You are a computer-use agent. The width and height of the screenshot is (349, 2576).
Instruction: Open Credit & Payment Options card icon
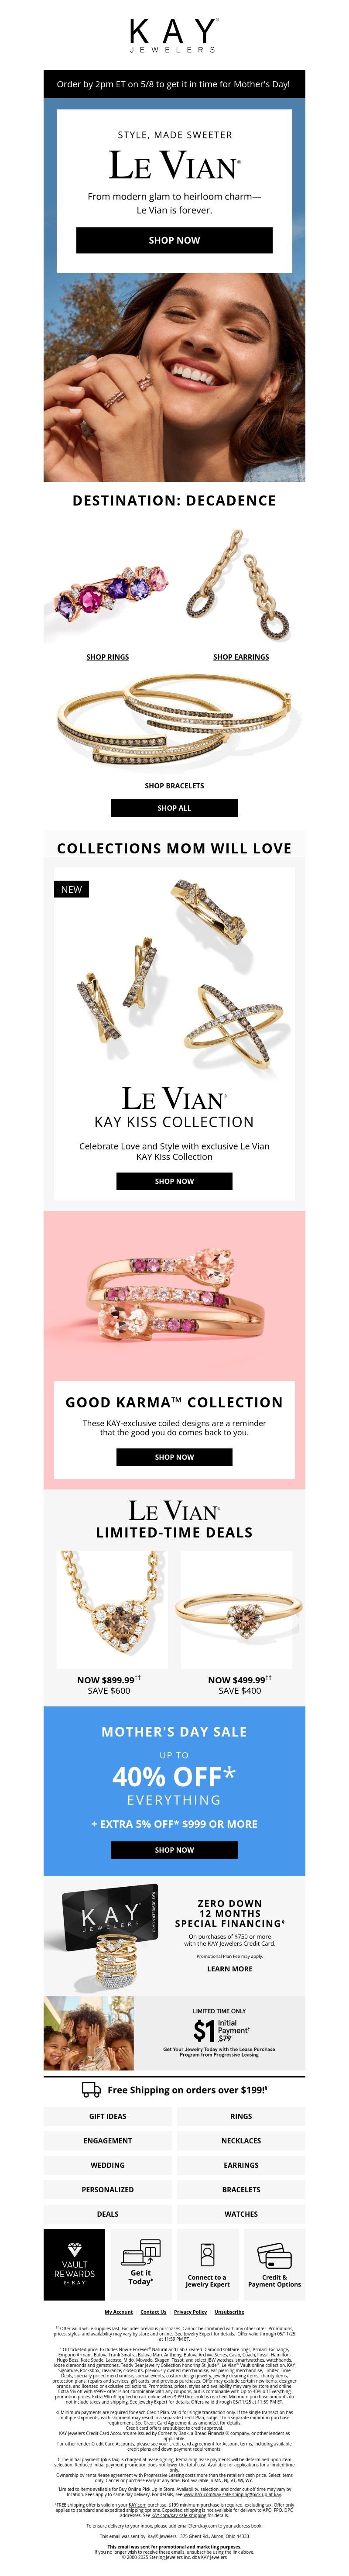(x=274, y=2256)
